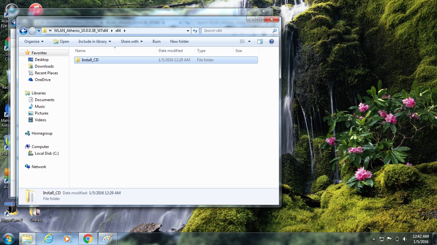Focus the Search x64 input box
Screen dimensions: 437x245
coord(237,31)
